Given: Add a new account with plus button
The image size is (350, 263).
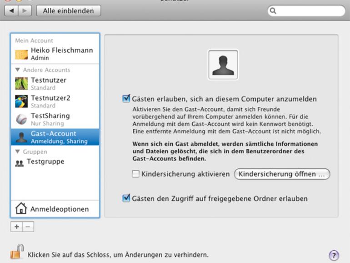Looking at the screenshot, I should coord(16,227).
